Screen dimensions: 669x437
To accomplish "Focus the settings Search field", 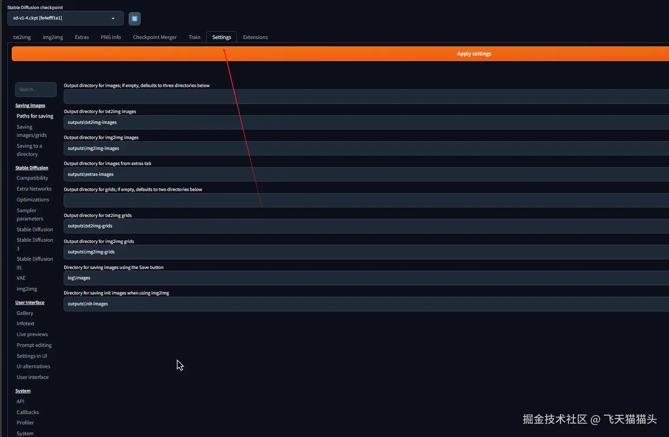I will (36, 90).
